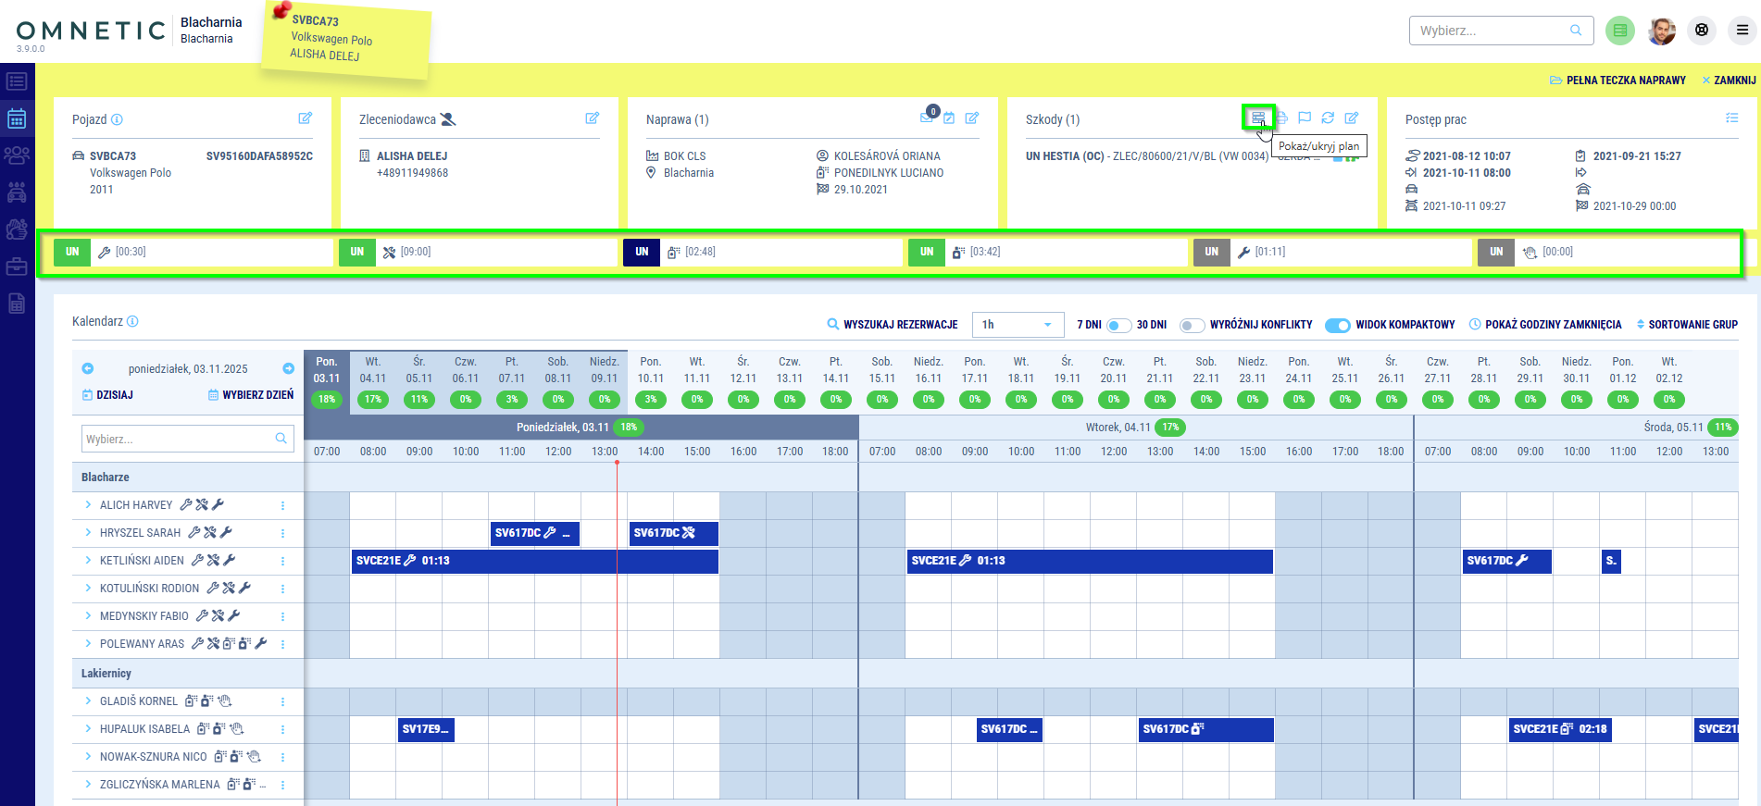Click the print icon in Szkody card
The image size is (1761, 806).
click(1281, 118)
